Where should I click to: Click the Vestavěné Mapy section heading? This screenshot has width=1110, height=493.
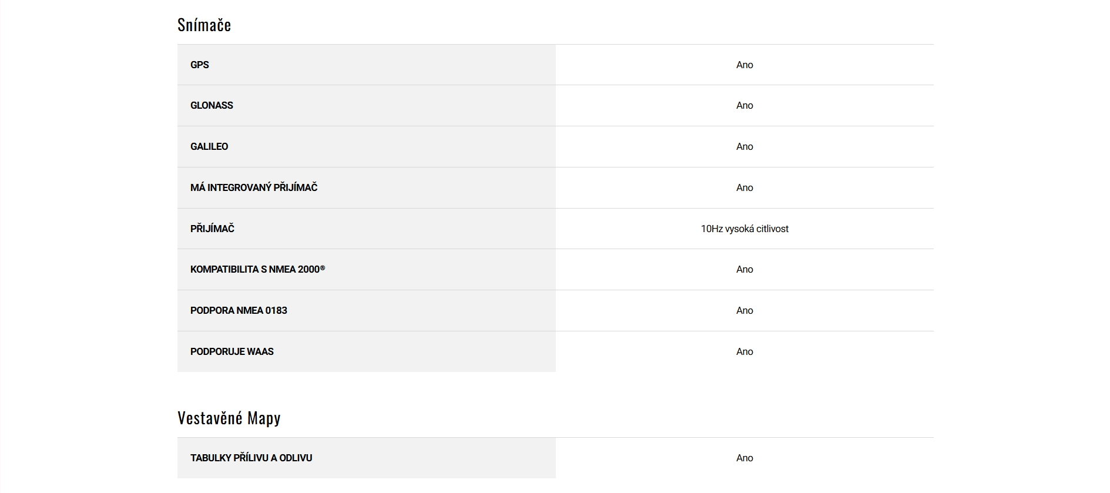coord(229,418)
